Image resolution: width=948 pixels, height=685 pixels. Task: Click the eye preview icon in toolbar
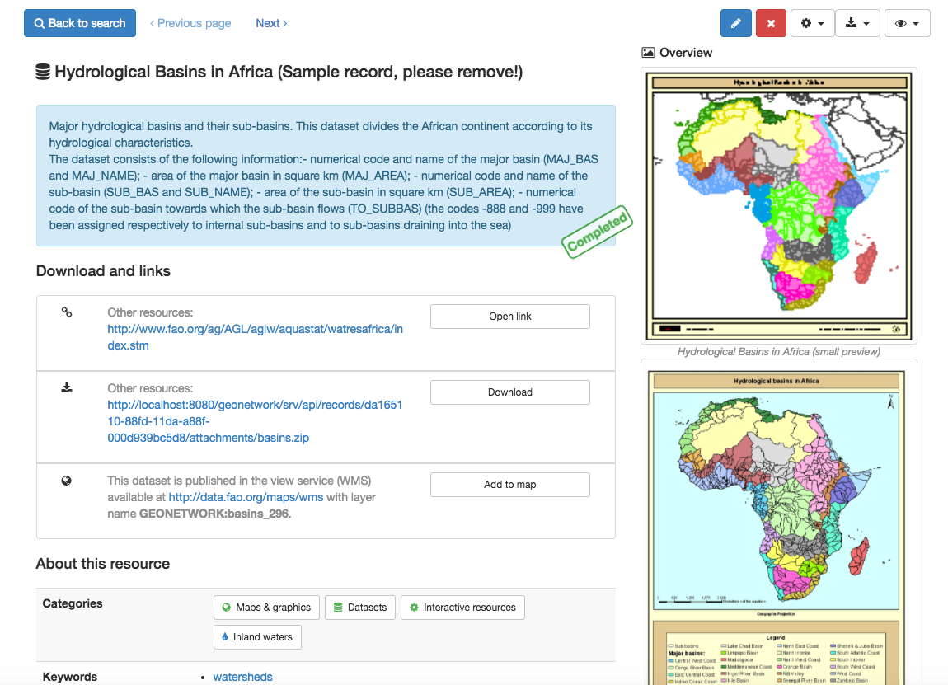(x=901, y=23)
